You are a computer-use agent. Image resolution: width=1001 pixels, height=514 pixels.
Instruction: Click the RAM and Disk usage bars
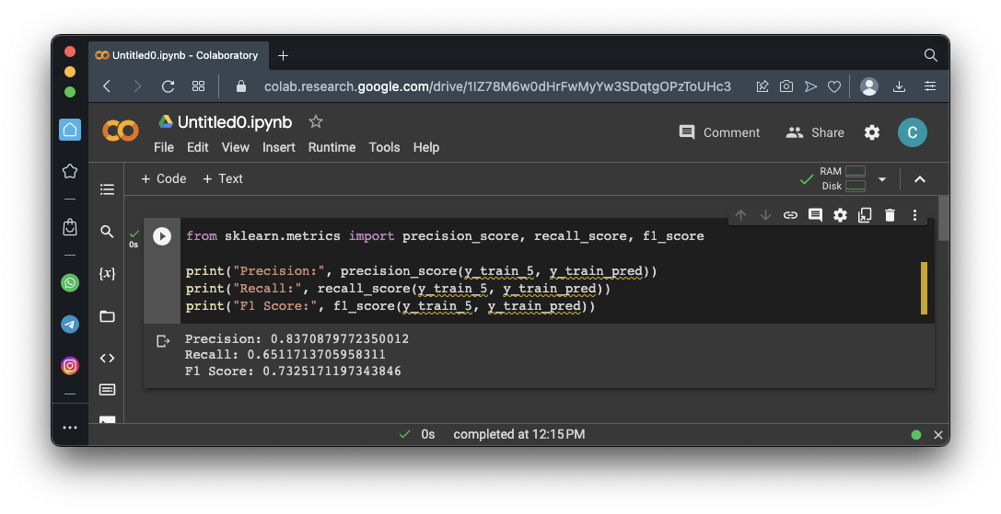[x=844, y=178]
